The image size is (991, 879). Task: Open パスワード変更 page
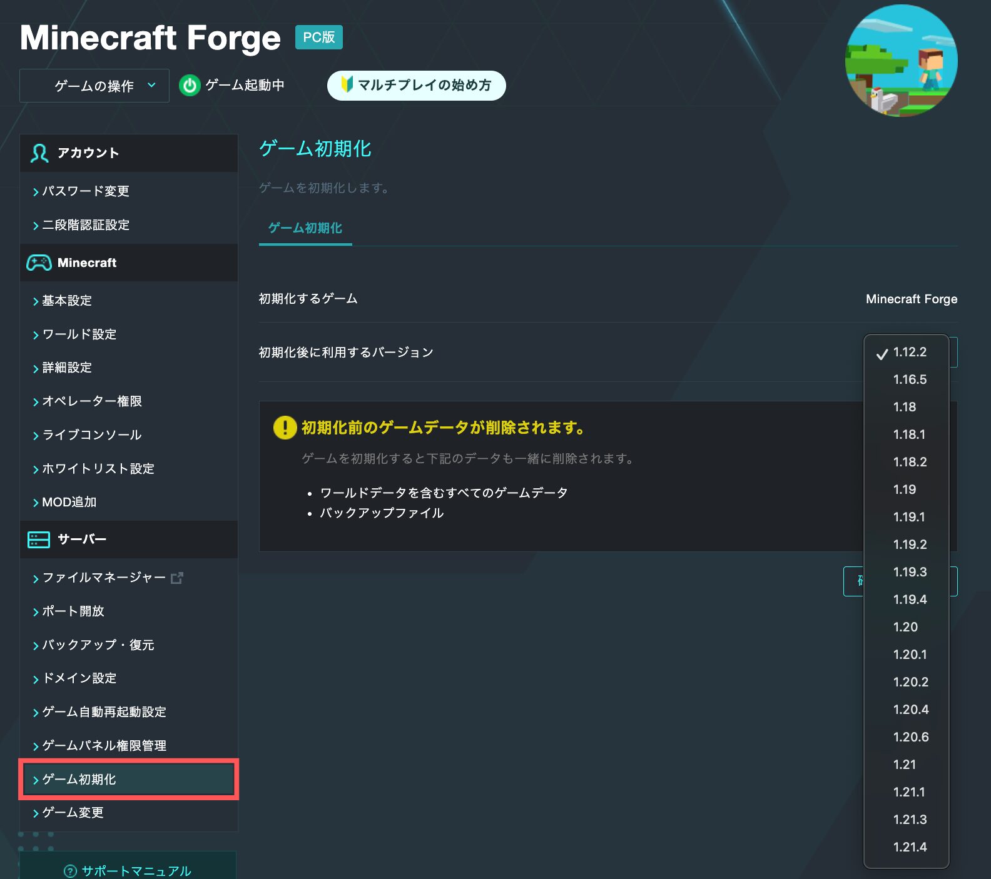pyautogui.click(x=86, y=191)
